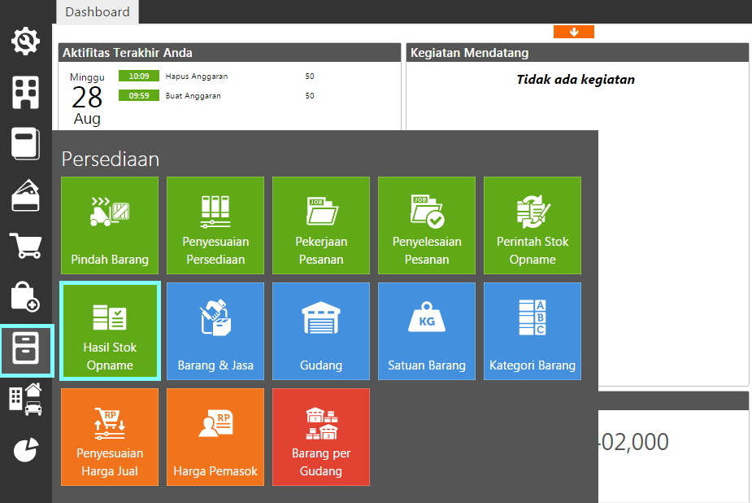Screen dimensions: 752x503
Task: Open the sales shopping cart icon
Action: click(x=26, y=245)
